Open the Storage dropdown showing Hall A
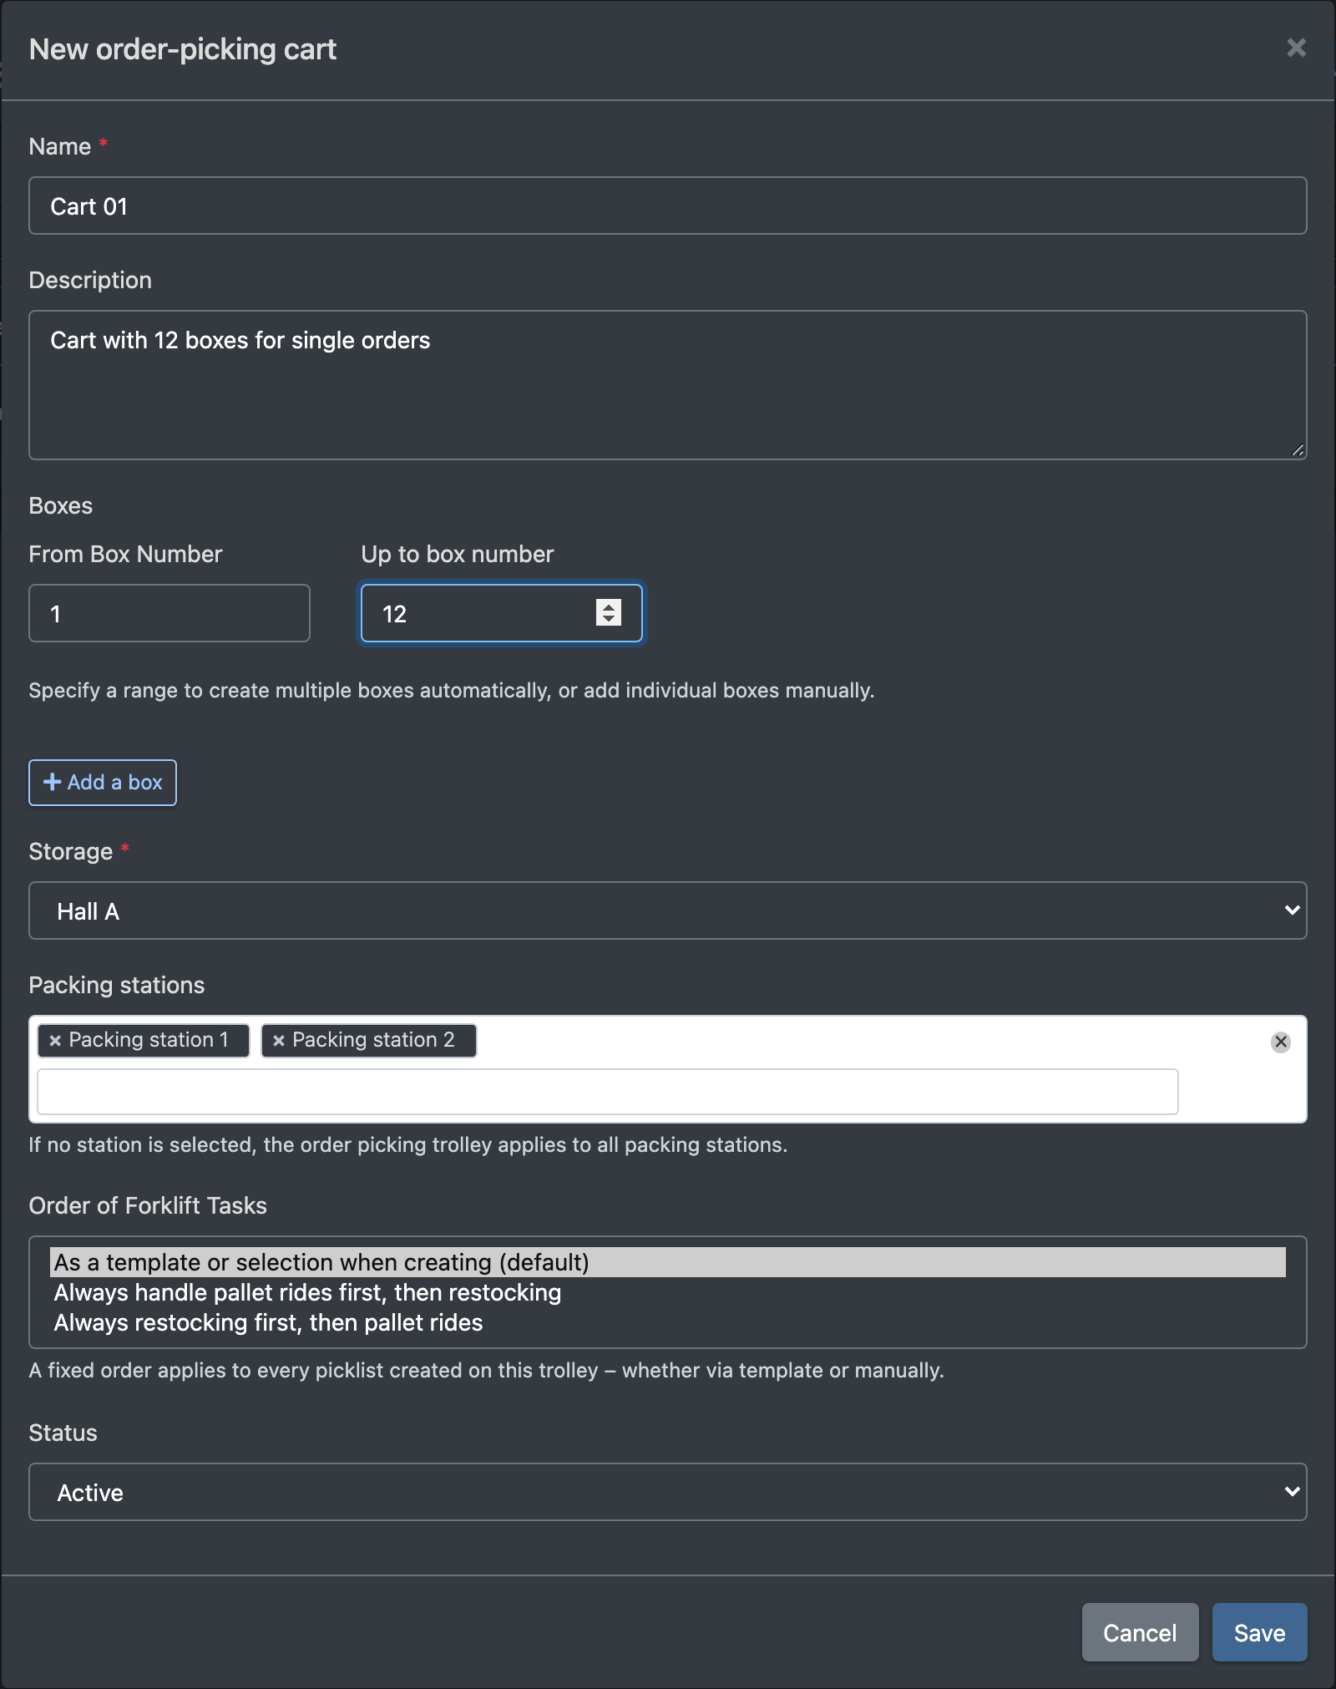 click(668, 910)
